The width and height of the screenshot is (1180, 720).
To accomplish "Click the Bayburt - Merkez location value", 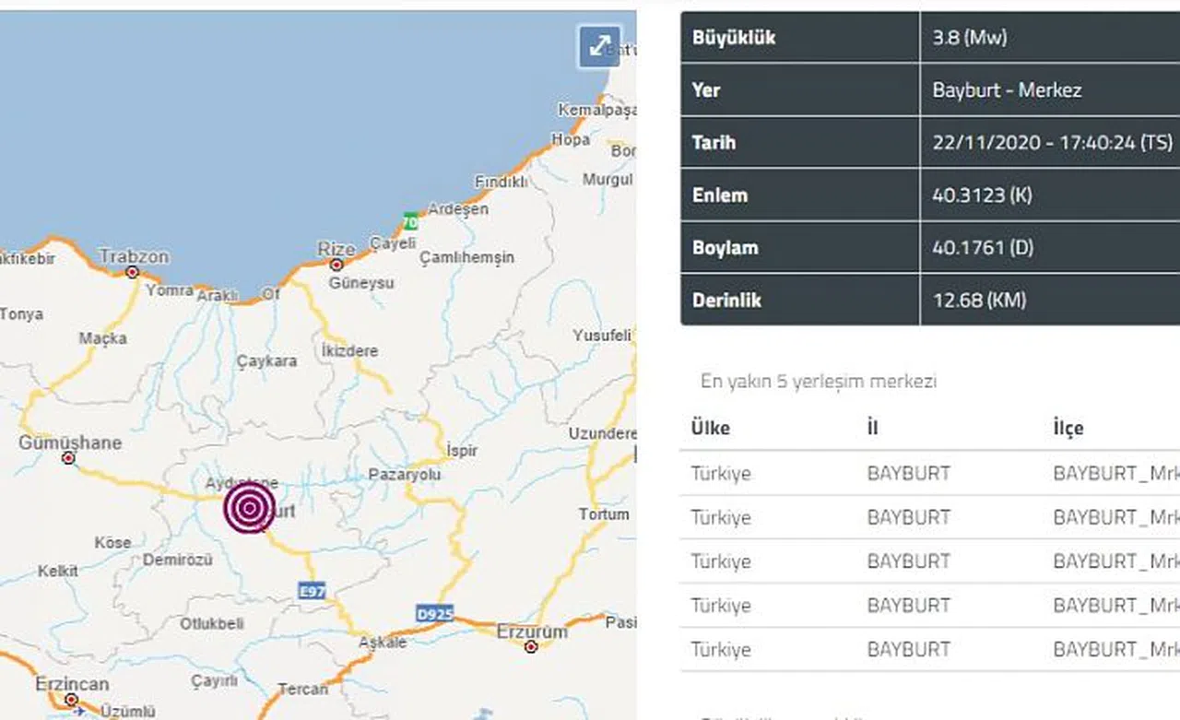I will pyautogui.click(x=1007, y=90).
